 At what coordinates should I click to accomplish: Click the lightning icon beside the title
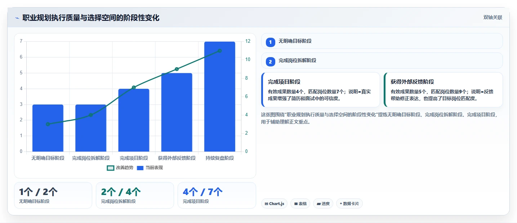(x=17, y=18)
